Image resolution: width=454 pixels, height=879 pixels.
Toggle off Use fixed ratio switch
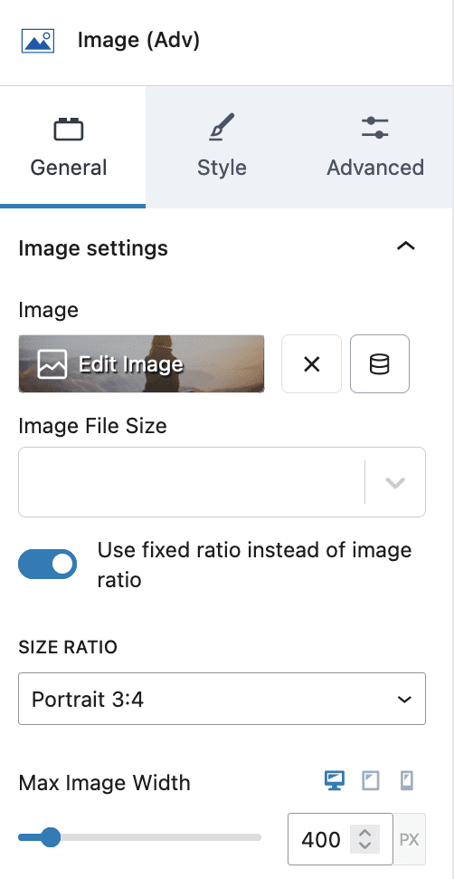[48, 564]
